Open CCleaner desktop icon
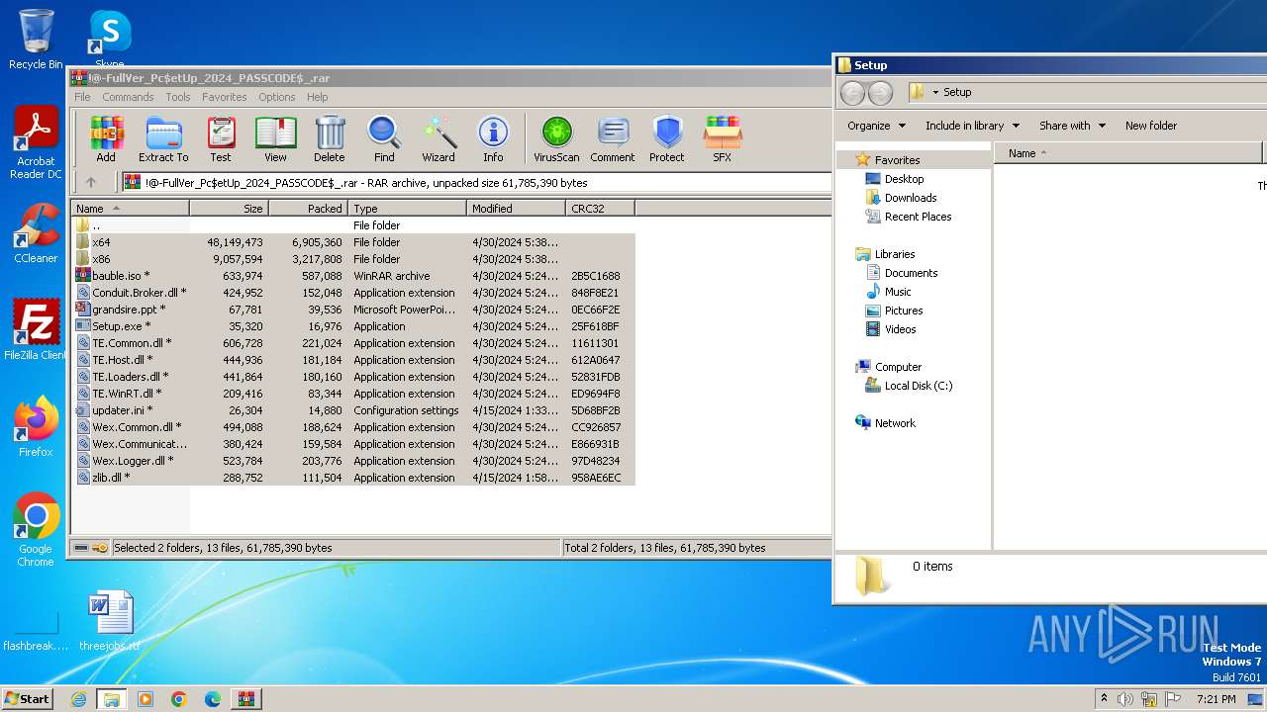 [x=36, y=233]
